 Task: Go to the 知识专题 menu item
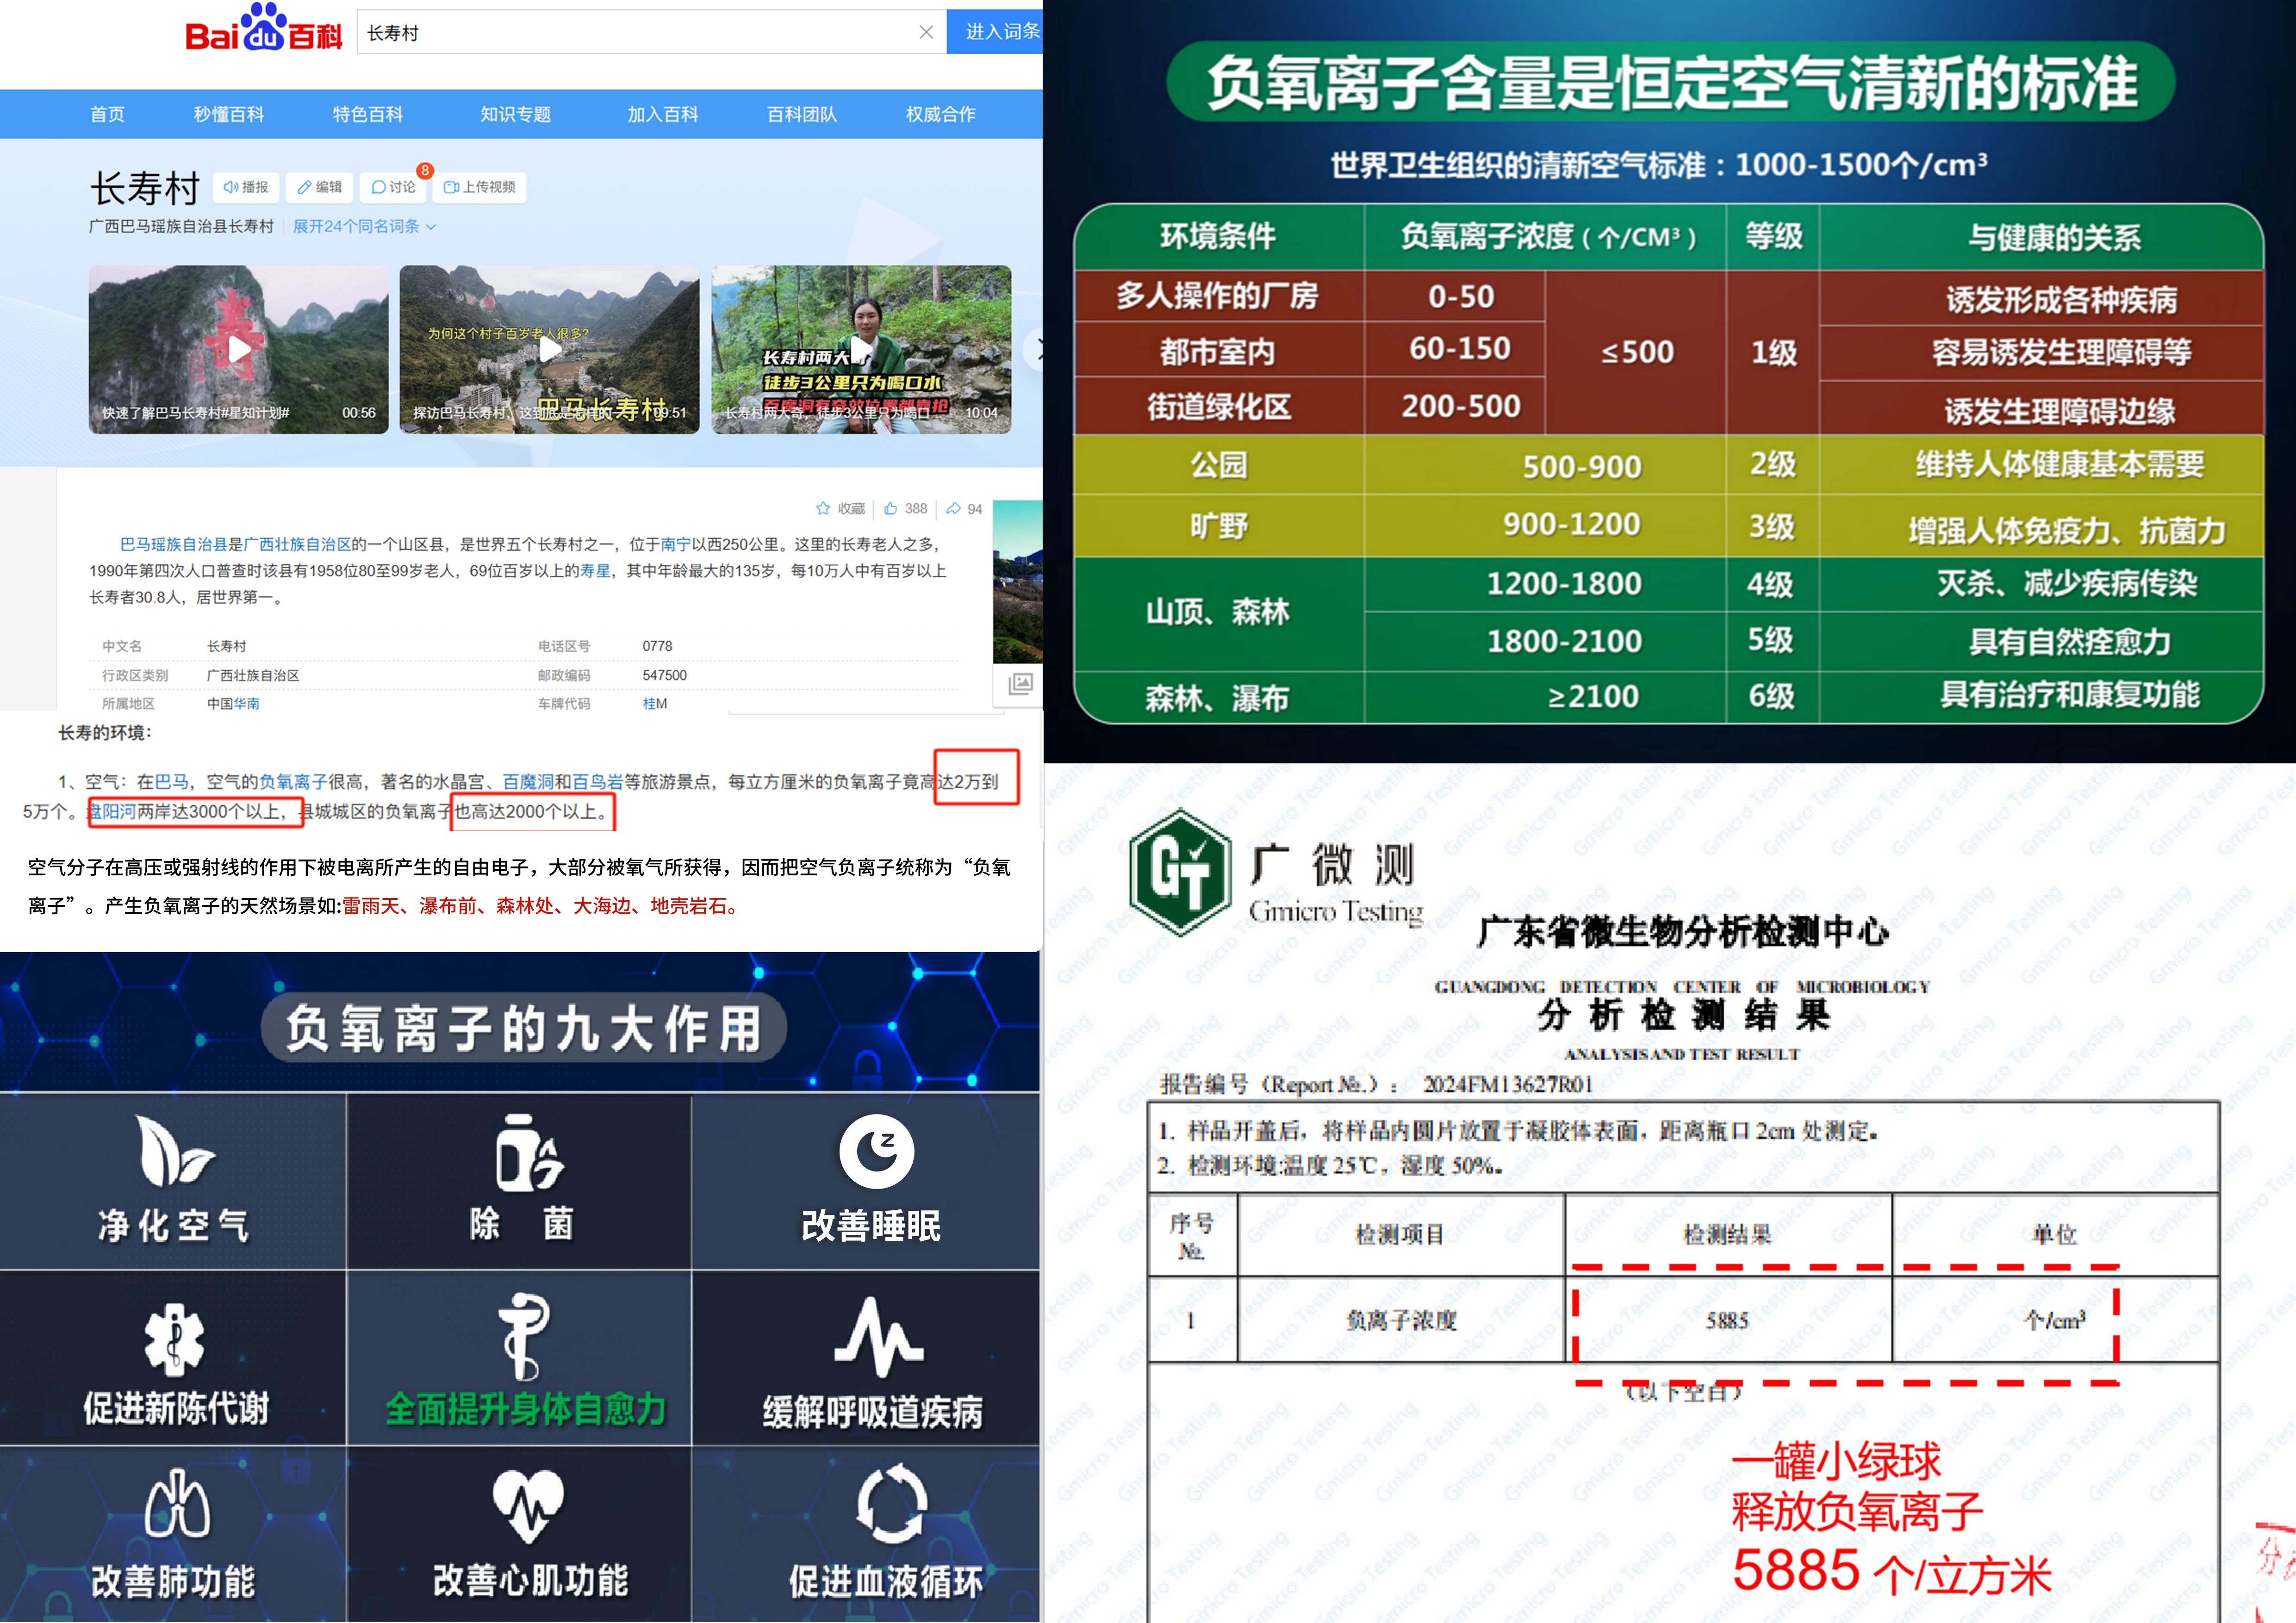tap(515, 114)
